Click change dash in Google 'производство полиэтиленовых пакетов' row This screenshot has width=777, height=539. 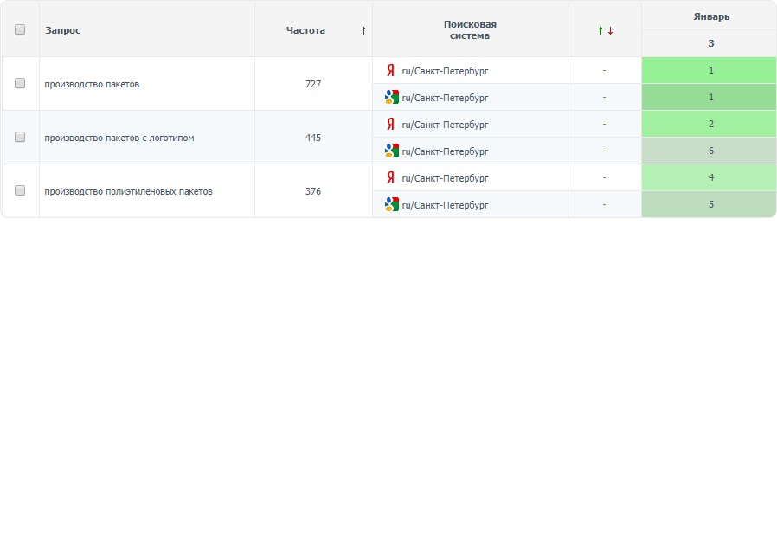[x=604, y=204]
